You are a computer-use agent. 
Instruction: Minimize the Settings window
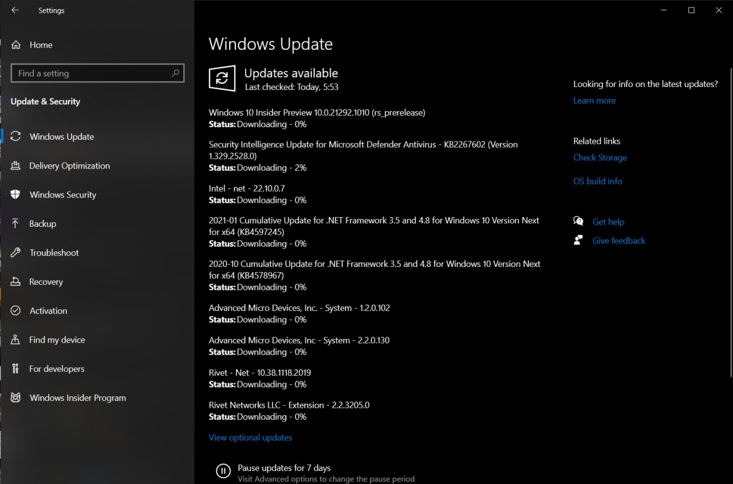tap(664, 10)
